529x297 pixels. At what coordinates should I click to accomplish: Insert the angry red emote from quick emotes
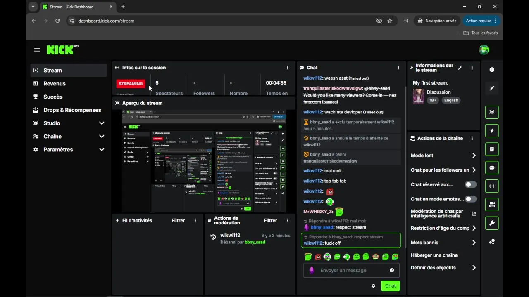coord(318,257)
